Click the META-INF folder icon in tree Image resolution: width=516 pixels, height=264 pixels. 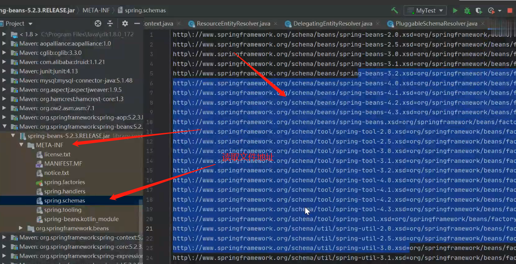coord(31,145)
